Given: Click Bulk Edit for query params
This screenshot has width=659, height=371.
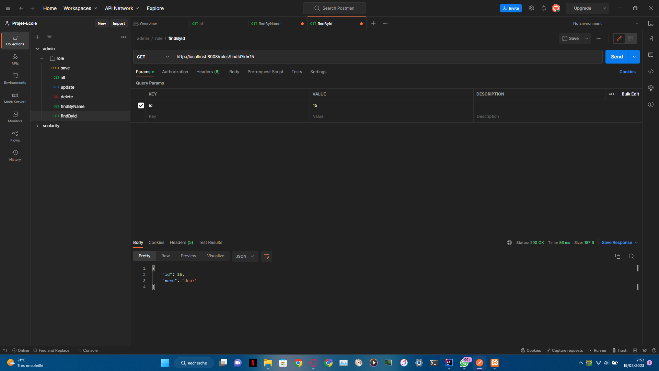Looking at the screenshot, I should tap(630, 94).
